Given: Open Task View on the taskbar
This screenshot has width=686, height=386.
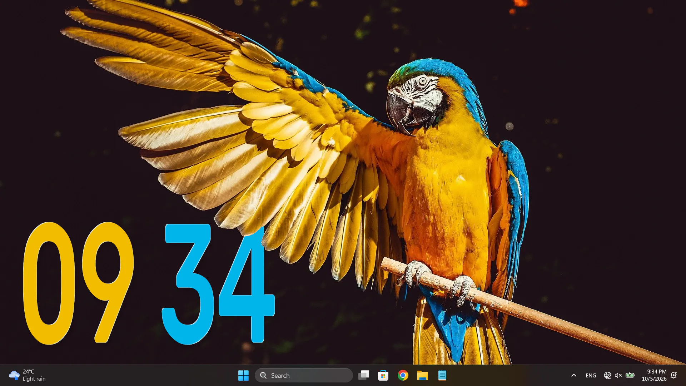Looking at the screenshot, I should pos(364,375).
